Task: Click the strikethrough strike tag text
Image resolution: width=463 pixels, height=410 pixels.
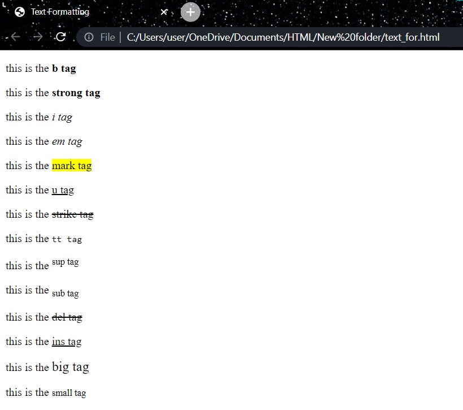Action: pos(73,214)
